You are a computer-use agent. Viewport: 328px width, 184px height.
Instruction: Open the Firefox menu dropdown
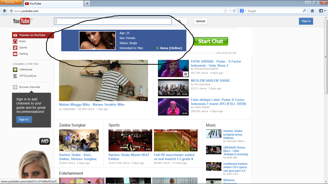(x=11, y=2)
